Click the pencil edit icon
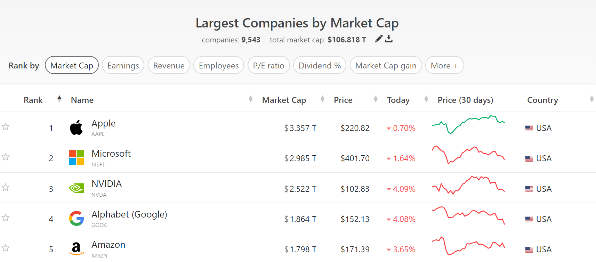 tap(379, 39)
